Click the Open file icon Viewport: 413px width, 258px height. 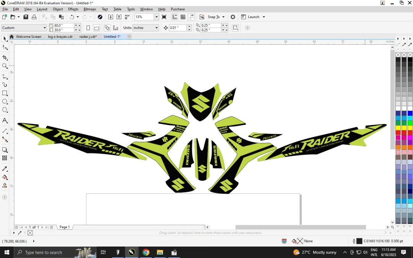click(13, 17)
